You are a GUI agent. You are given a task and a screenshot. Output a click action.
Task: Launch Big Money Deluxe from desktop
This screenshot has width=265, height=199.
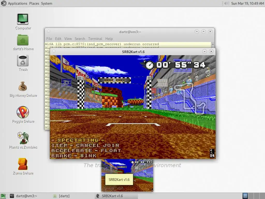click(23, 87)
